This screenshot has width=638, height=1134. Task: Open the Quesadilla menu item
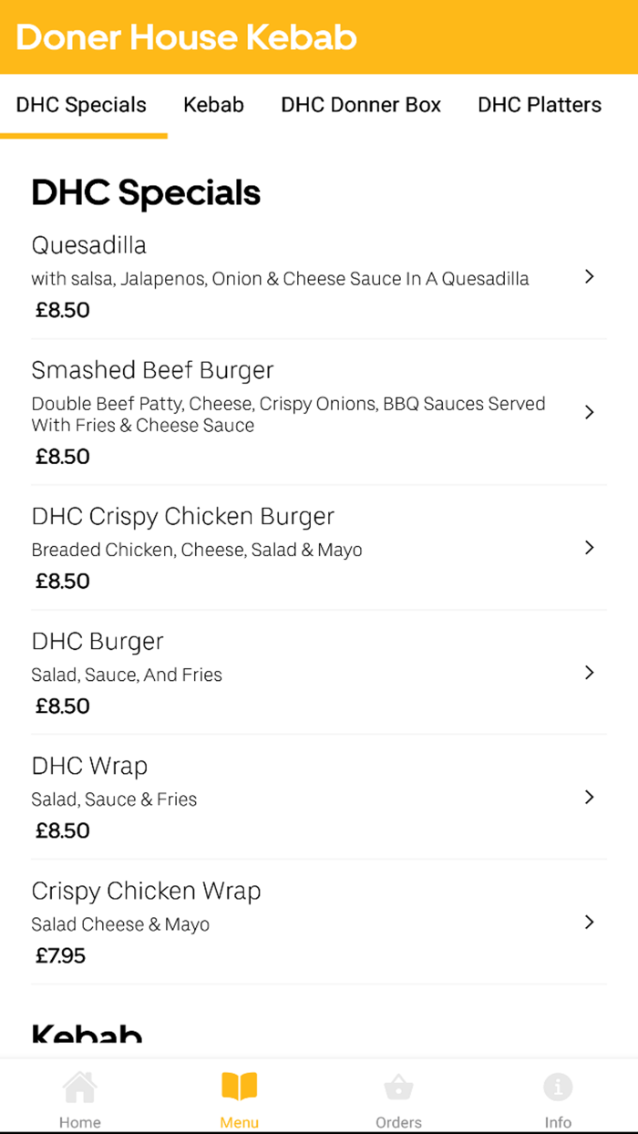[88, 245]
